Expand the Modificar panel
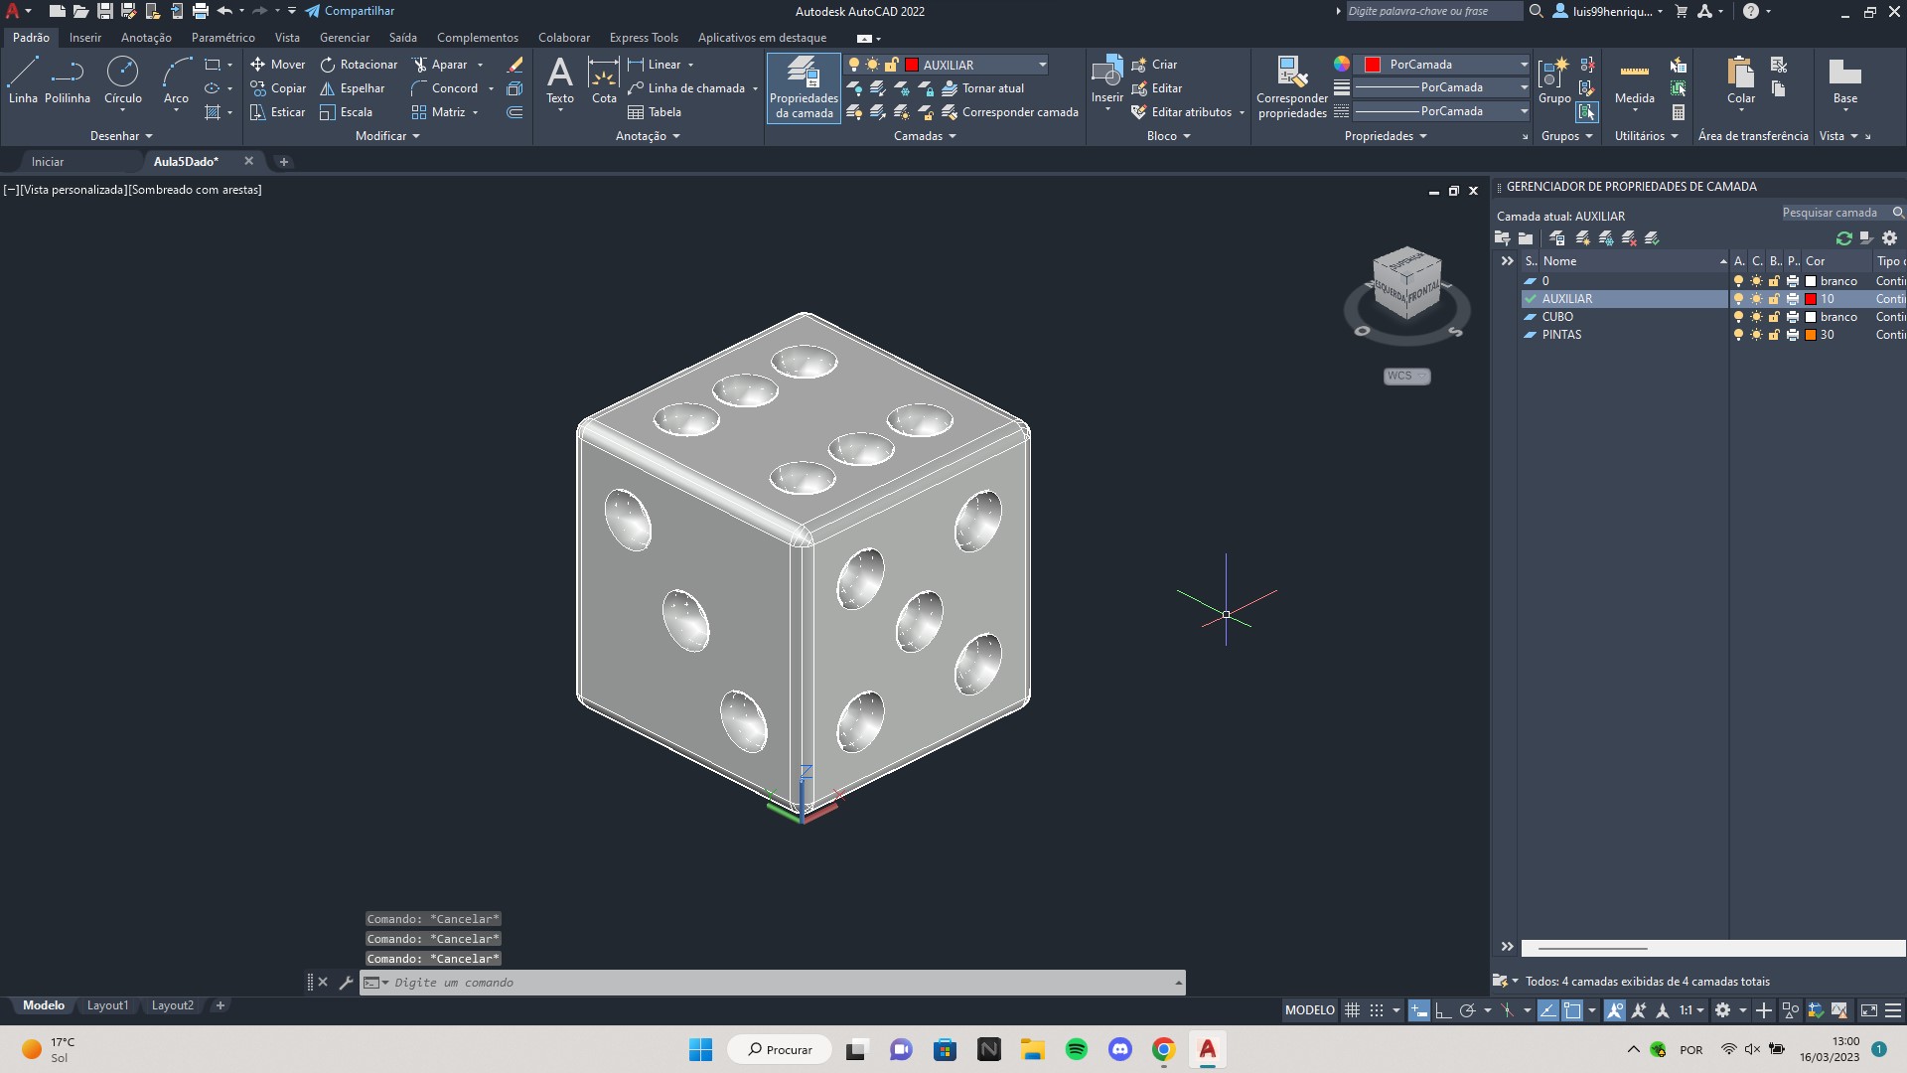This screenshot has width=1907, height=1073. coord(387,136)
